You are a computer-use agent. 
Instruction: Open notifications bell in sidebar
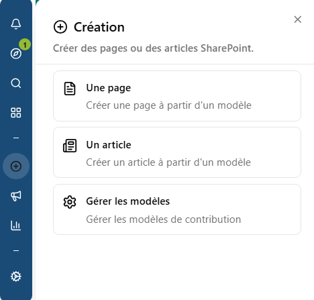pyautogui.click(x=16, y=24)
